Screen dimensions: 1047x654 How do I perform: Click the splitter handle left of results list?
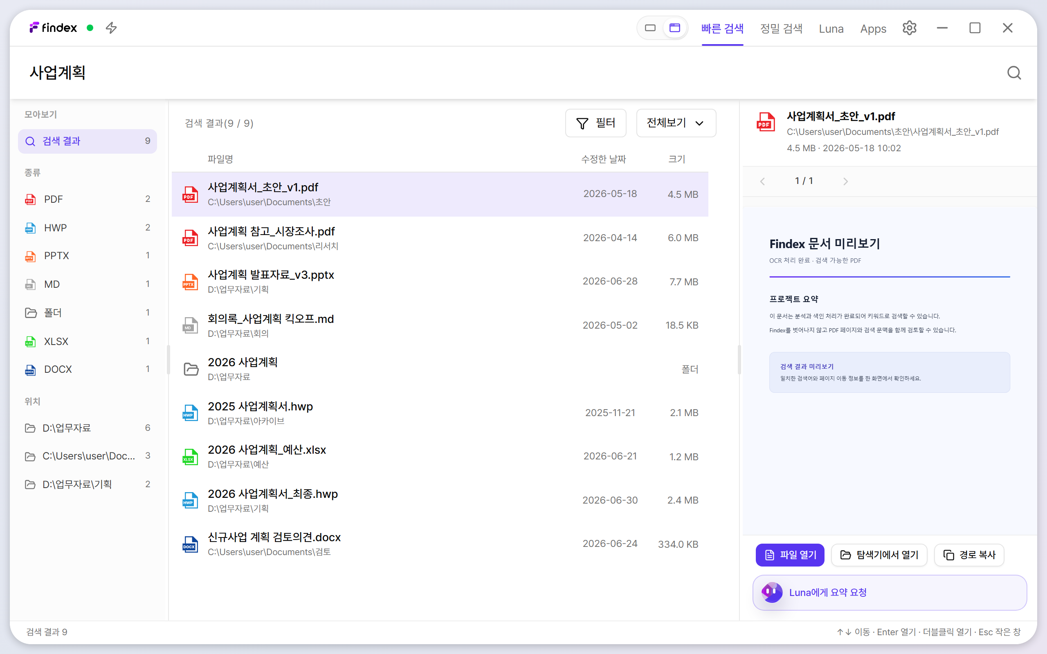169,359
